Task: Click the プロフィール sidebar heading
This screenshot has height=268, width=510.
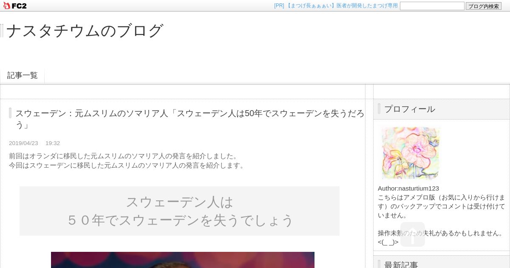Action: (x=409, y=109)
